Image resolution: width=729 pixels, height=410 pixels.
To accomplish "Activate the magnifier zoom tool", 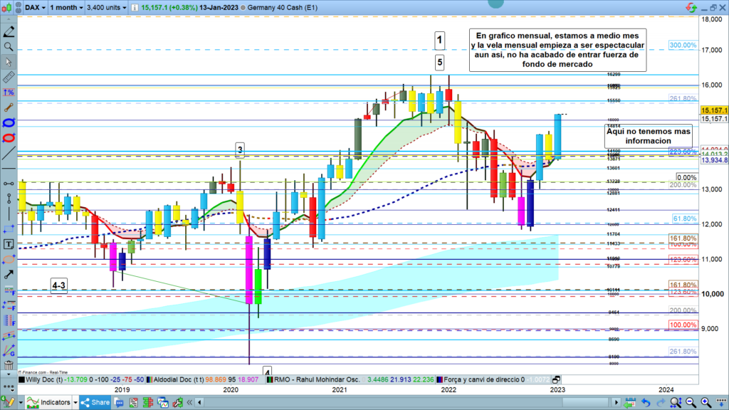I will coord(9,47).
